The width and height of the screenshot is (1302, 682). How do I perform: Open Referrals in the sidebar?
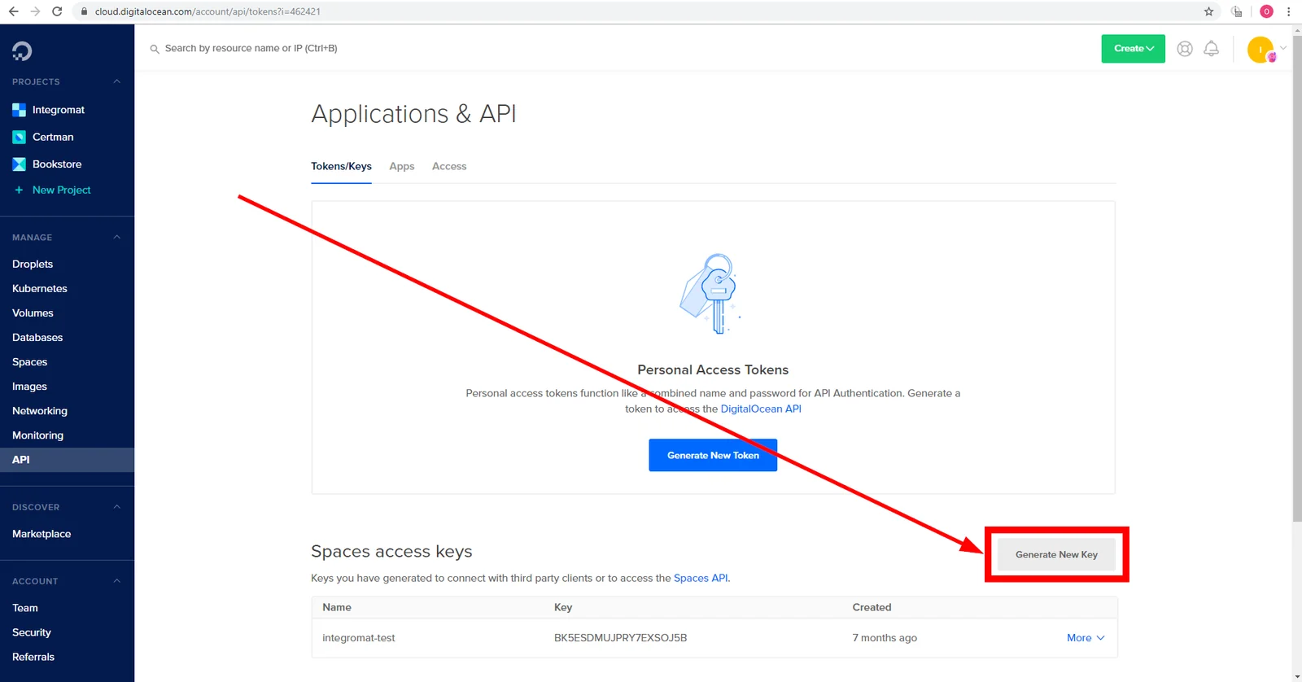point(33,657)
